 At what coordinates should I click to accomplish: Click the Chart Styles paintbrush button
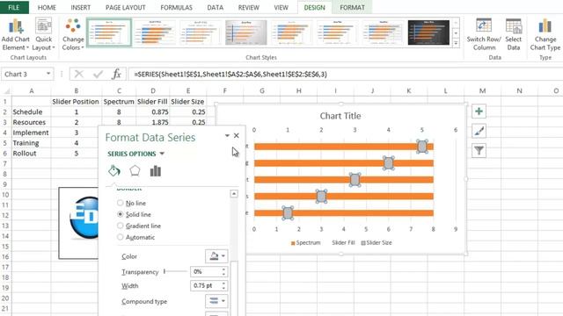[x=479, y=131]
